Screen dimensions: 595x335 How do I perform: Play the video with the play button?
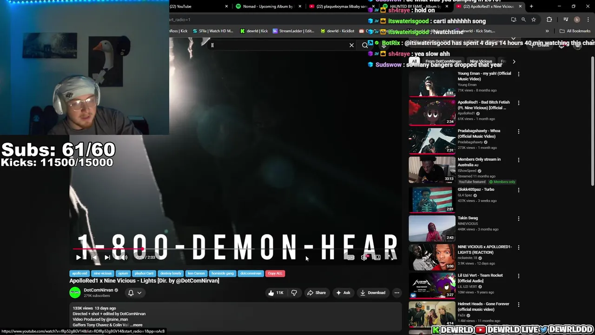pos(78,257)
